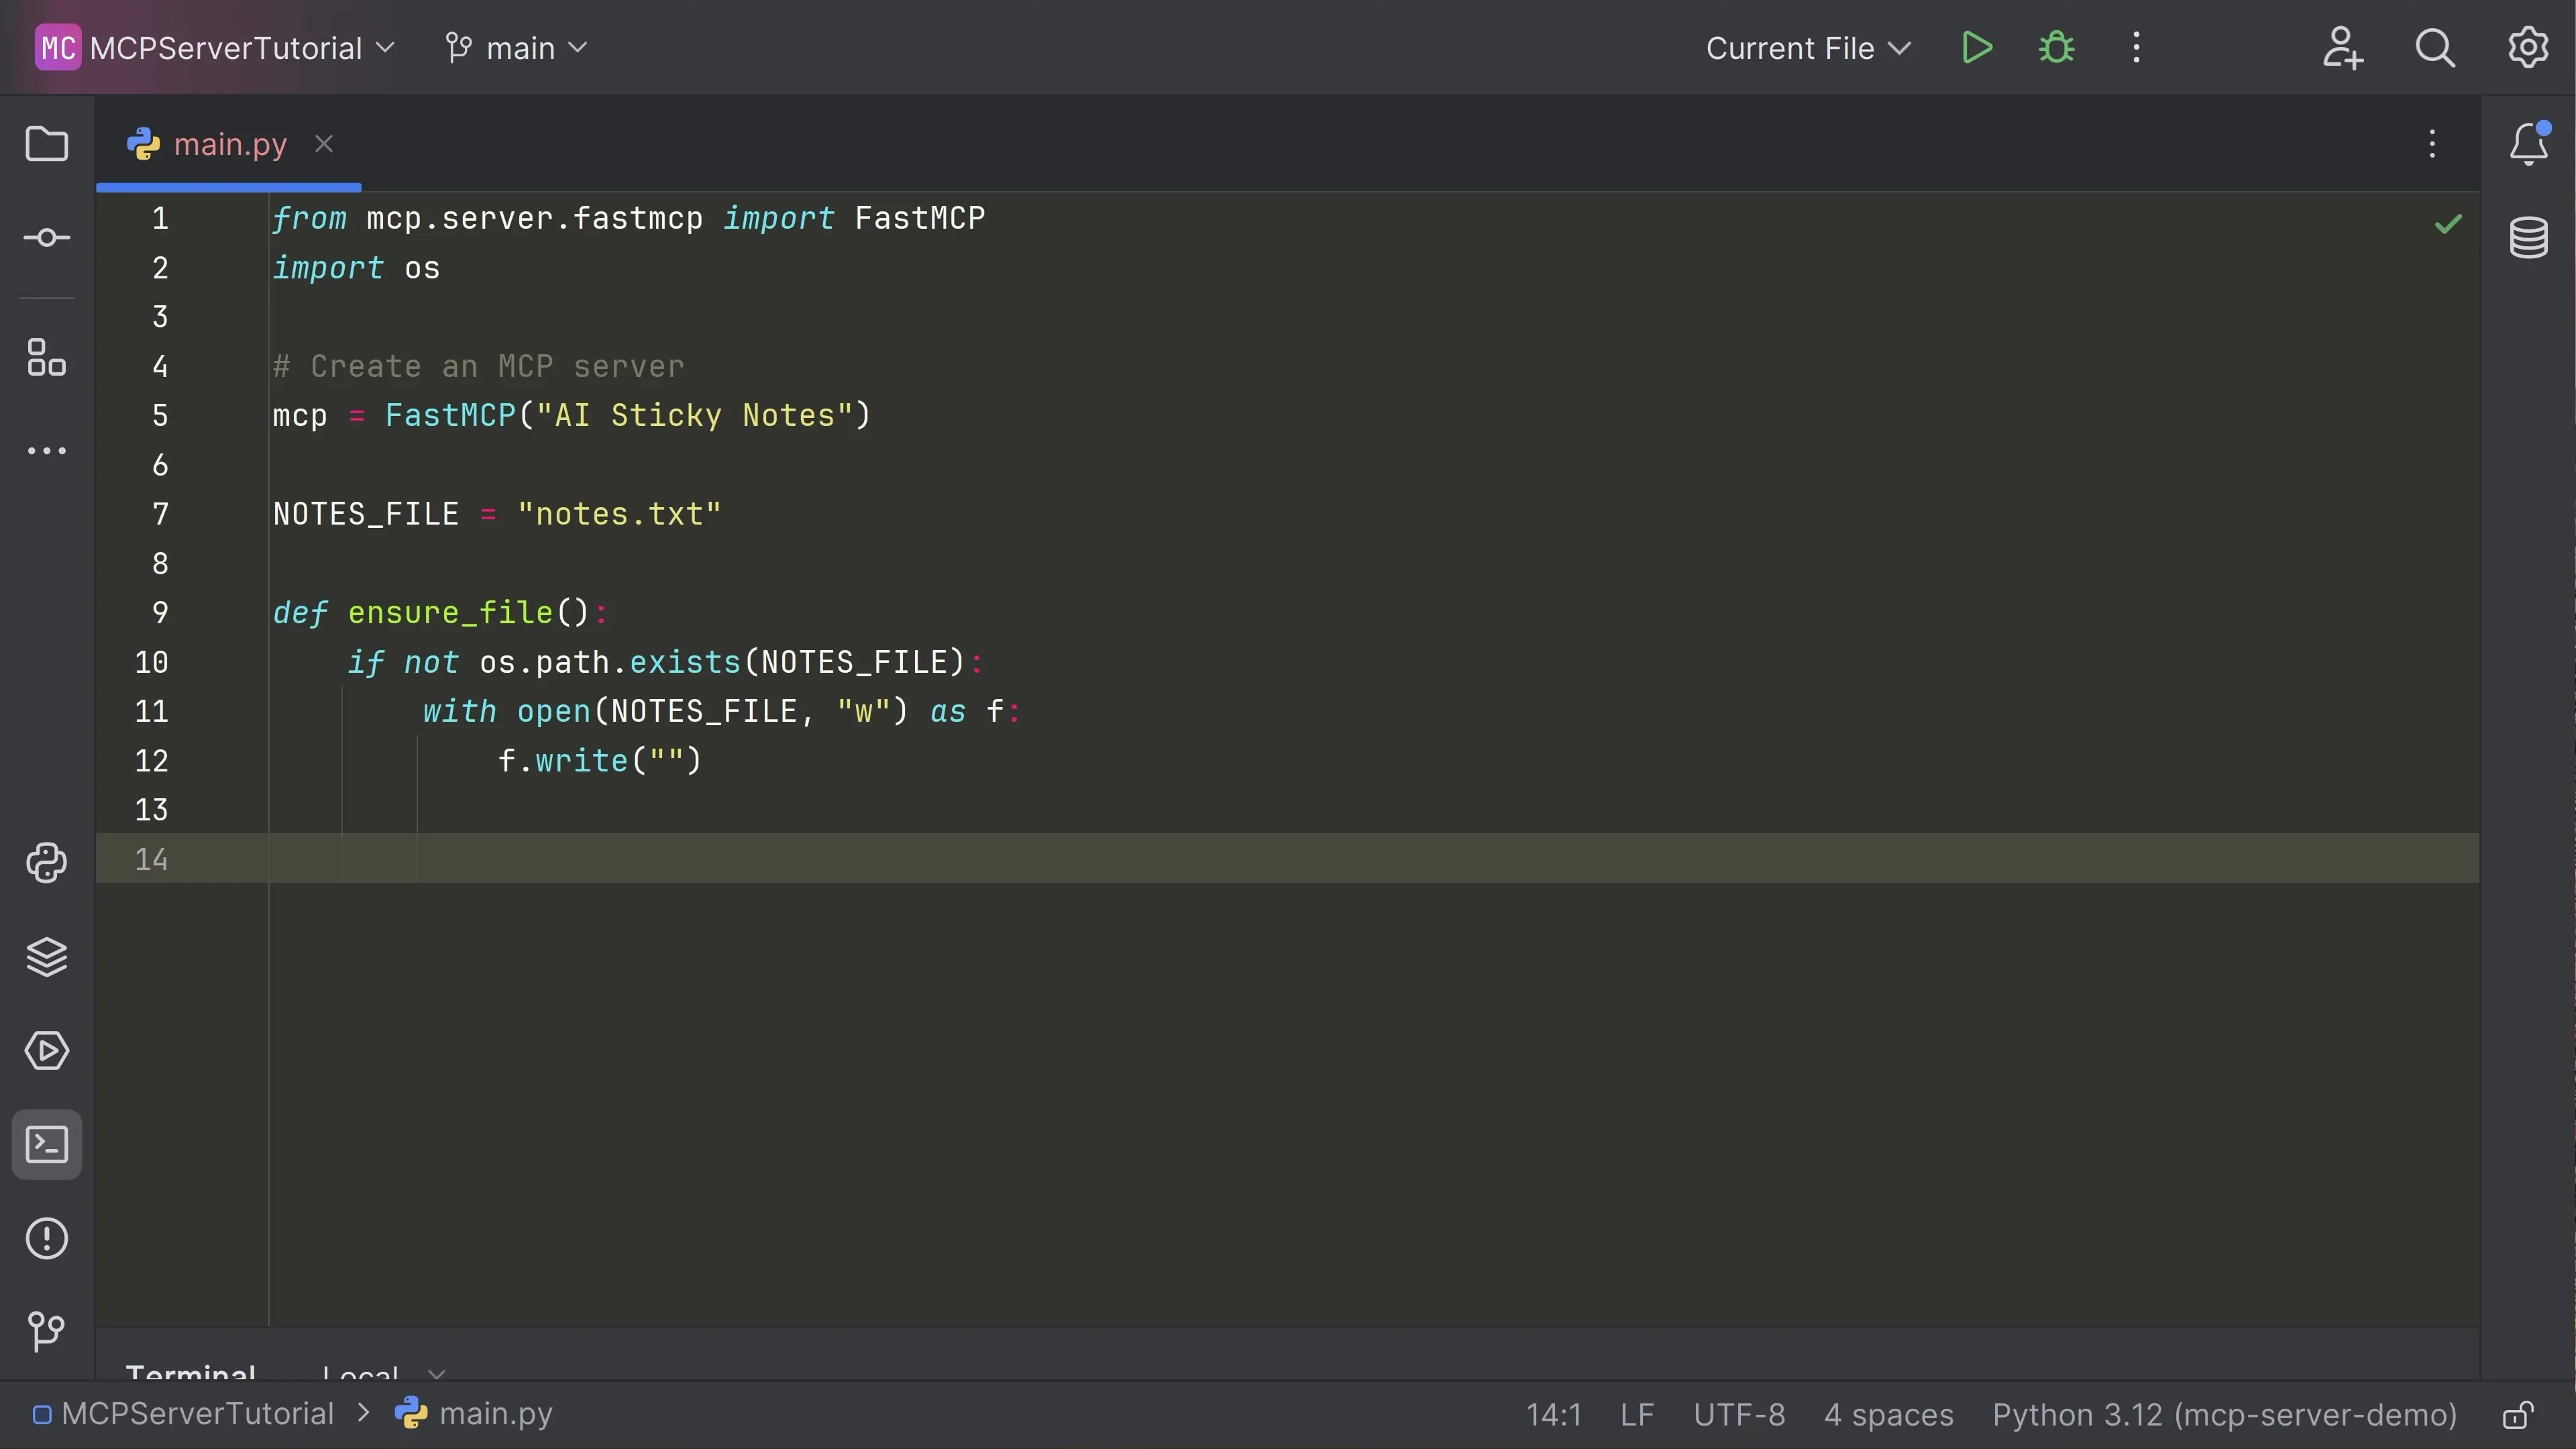Toggle the file read-only lock icon

click(x=2518, y=1415)
